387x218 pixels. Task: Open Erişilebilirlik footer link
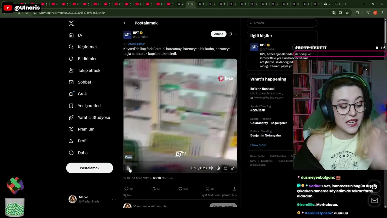pos(267,161)
